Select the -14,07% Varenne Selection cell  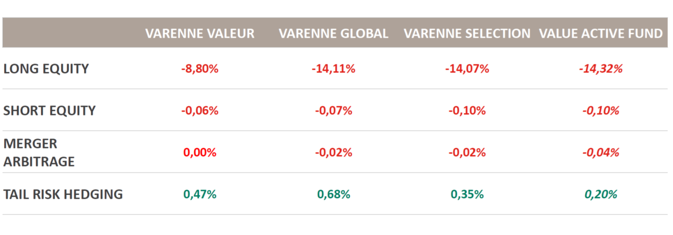[467, 69]
